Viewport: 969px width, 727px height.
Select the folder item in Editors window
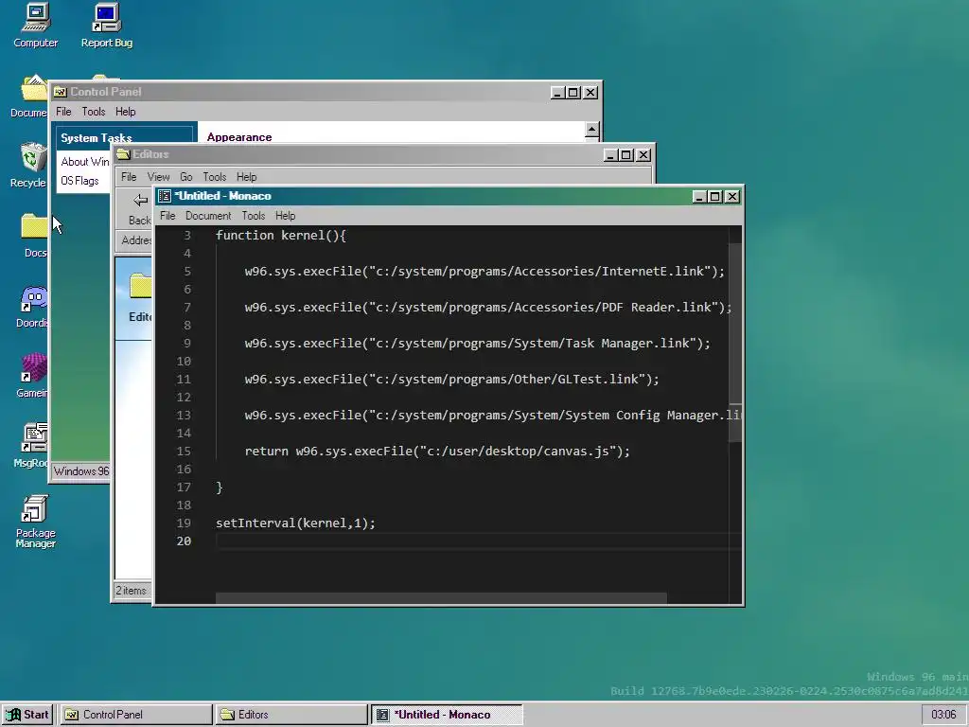point(141,298)
